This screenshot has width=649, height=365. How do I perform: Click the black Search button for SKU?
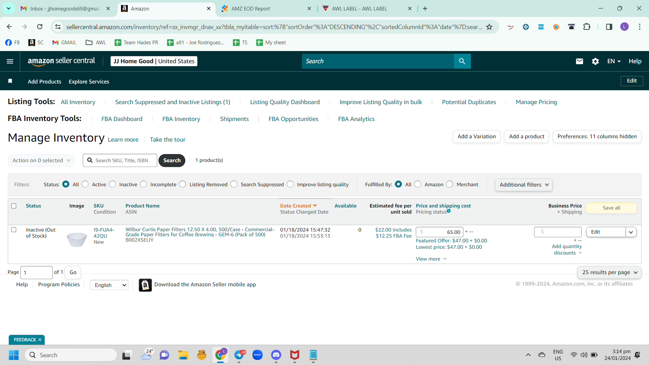tap(172, 160)
